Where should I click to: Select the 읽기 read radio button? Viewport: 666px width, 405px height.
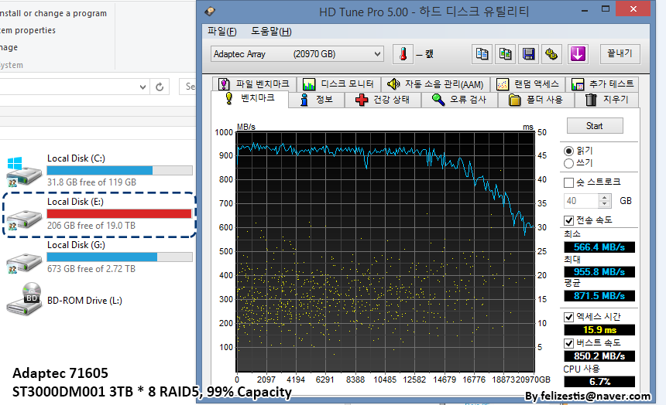tap(568, 151)
